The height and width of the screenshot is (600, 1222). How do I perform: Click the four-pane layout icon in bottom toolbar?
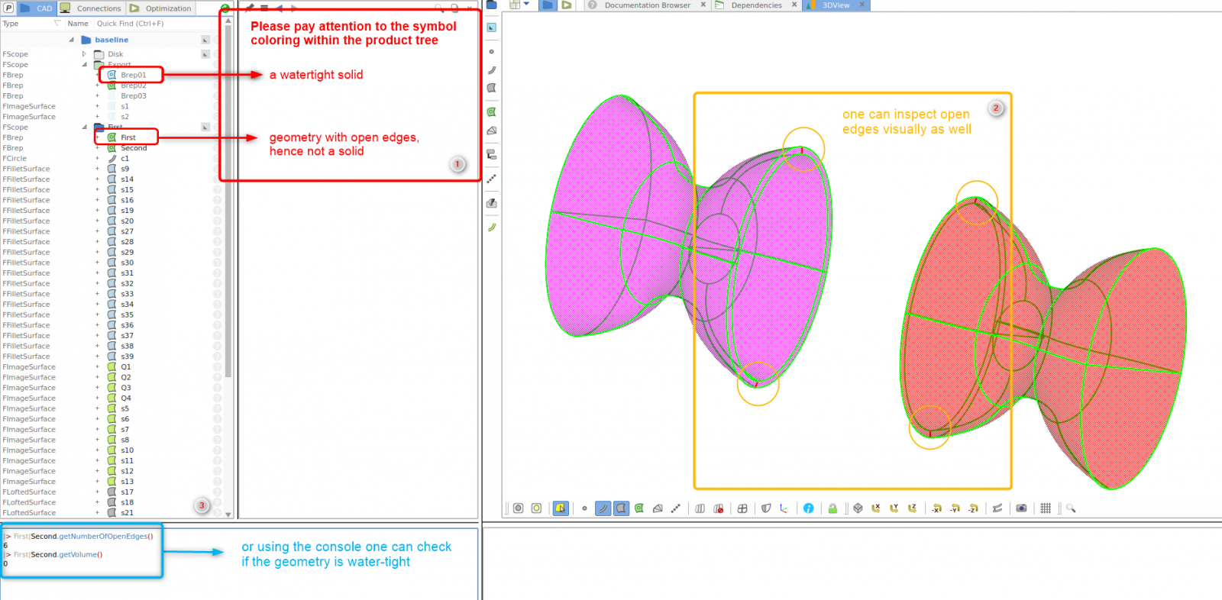tap(742, 508)
